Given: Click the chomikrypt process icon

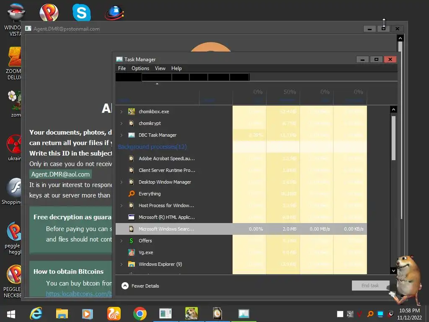Looking at the screenshot, I should click(x=131, y=123).
